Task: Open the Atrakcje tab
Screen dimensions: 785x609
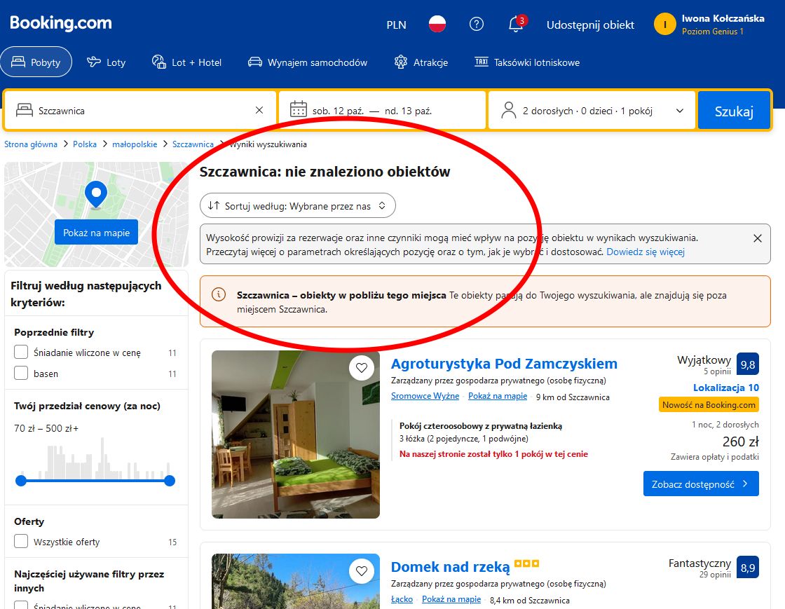Action: pos(421,62)
